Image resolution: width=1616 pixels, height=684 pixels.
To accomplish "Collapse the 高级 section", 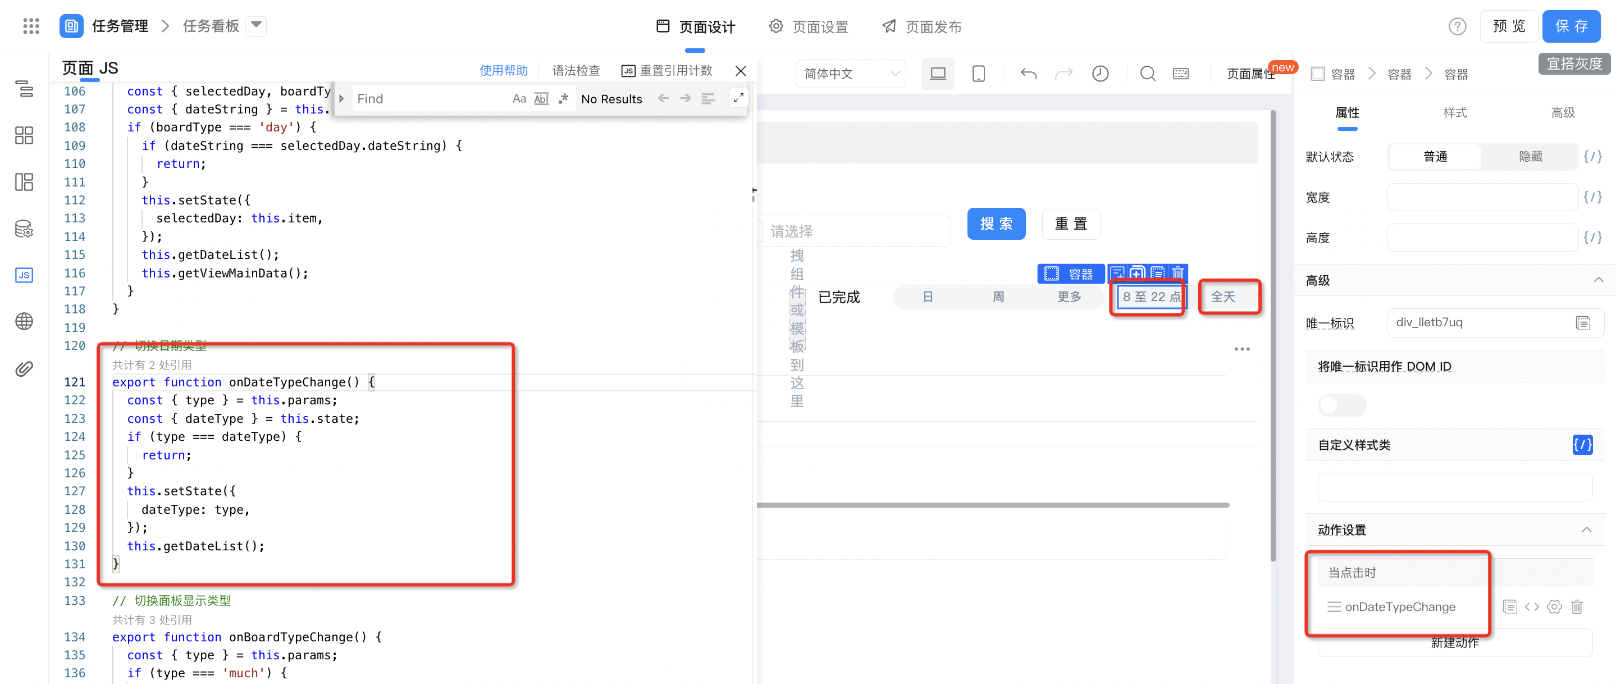I will click(x=1598, y=280).
